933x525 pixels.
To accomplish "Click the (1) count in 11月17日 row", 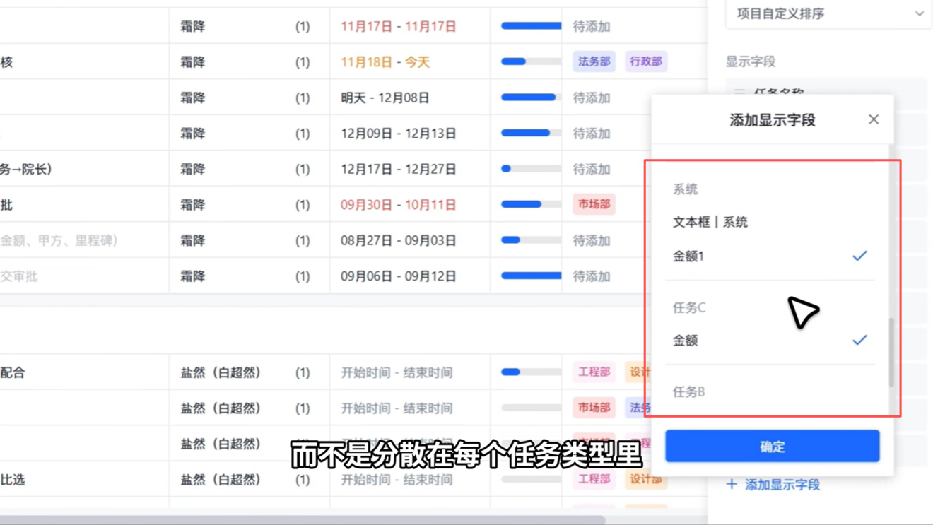I will tap(303, 26).
